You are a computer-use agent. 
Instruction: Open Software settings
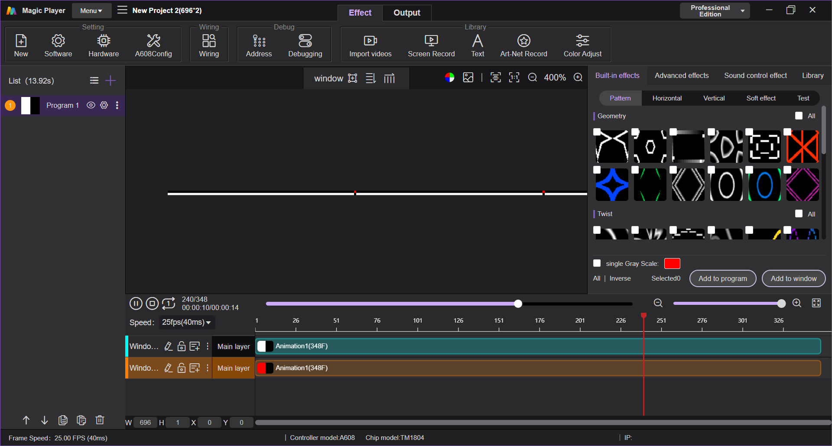point(58,45)
